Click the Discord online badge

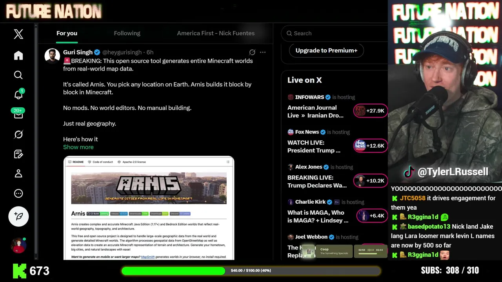tap(180, 214)
